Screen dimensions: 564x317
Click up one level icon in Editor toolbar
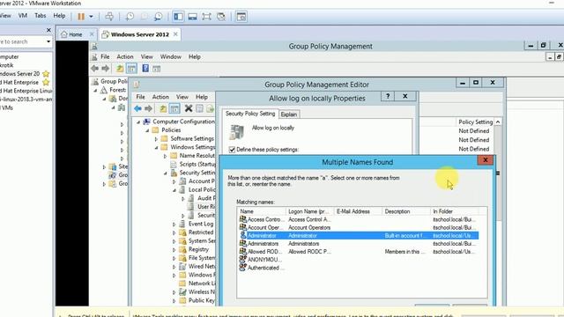163,108
